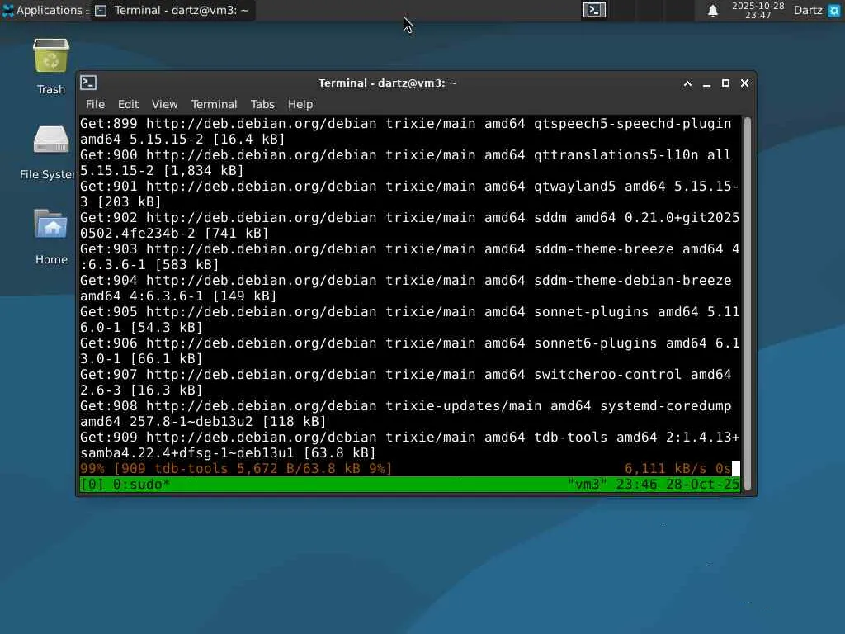Click the Home label on desktop

(51, 259)
